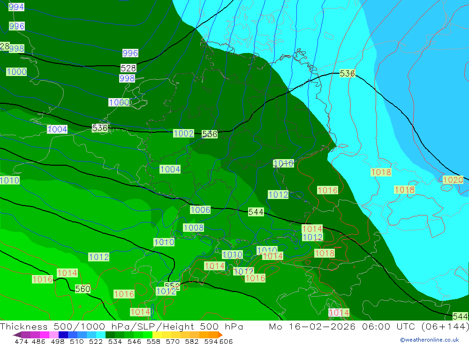
Task: Select the light pink legend swatch
Action: coord(54,335)
